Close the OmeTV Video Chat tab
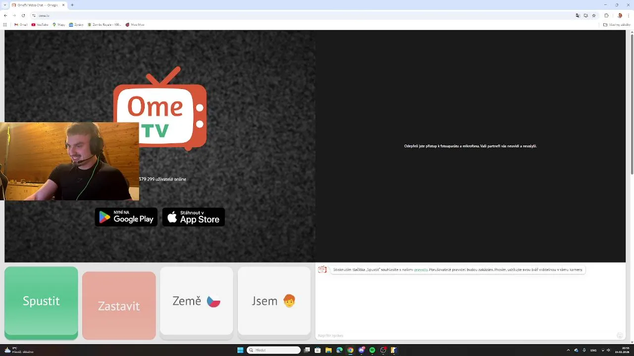This screenshot has width=634, height=356. pos(63,5)
